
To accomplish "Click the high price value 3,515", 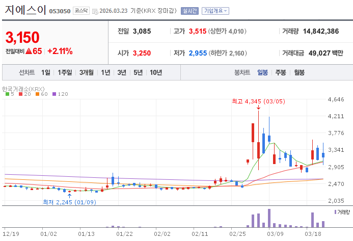I will click(198, 31).
